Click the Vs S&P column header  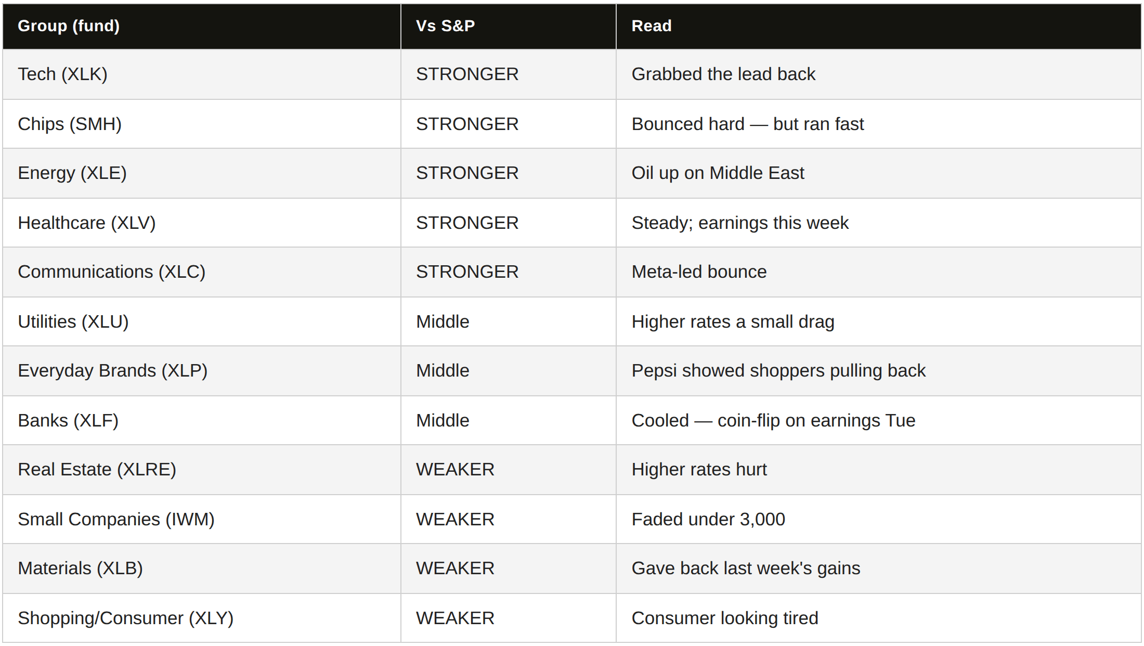click(x=509, y=26)
